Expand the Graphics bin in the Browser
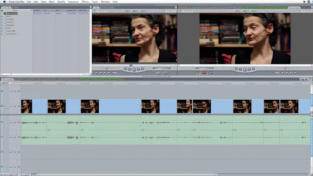Screen dimensions: 313x176 tap(2, 22)
